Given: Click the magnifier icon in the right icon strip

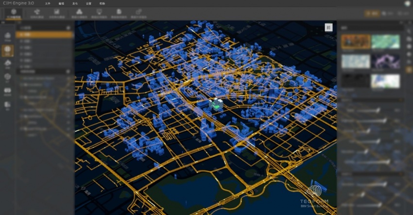Looking at the screenshot, I should (409, 31).
